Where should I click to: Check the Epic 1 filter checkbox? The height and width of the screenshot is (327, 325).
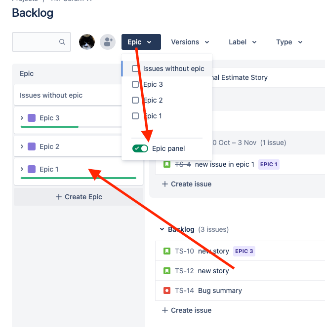(x=135, y=116)
